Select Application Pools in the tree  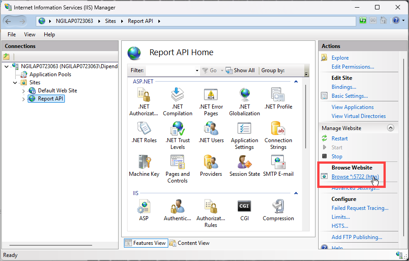[50, 74]
